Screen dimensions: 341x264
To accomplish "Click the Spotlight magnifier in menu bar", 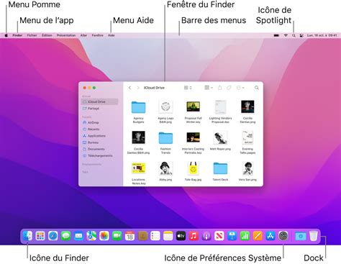I will point(294,35).
